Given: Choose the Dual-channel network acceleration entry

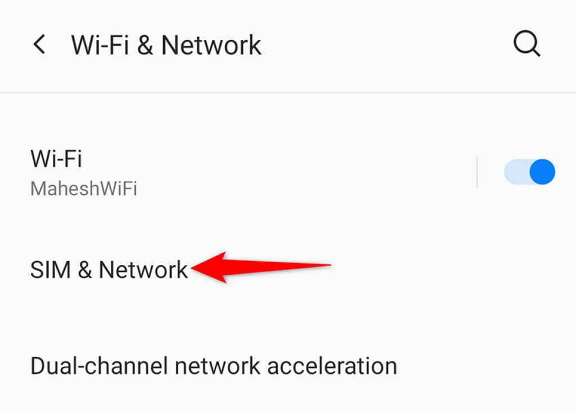Looking at the screenshot, I should [x=288, y=366].
